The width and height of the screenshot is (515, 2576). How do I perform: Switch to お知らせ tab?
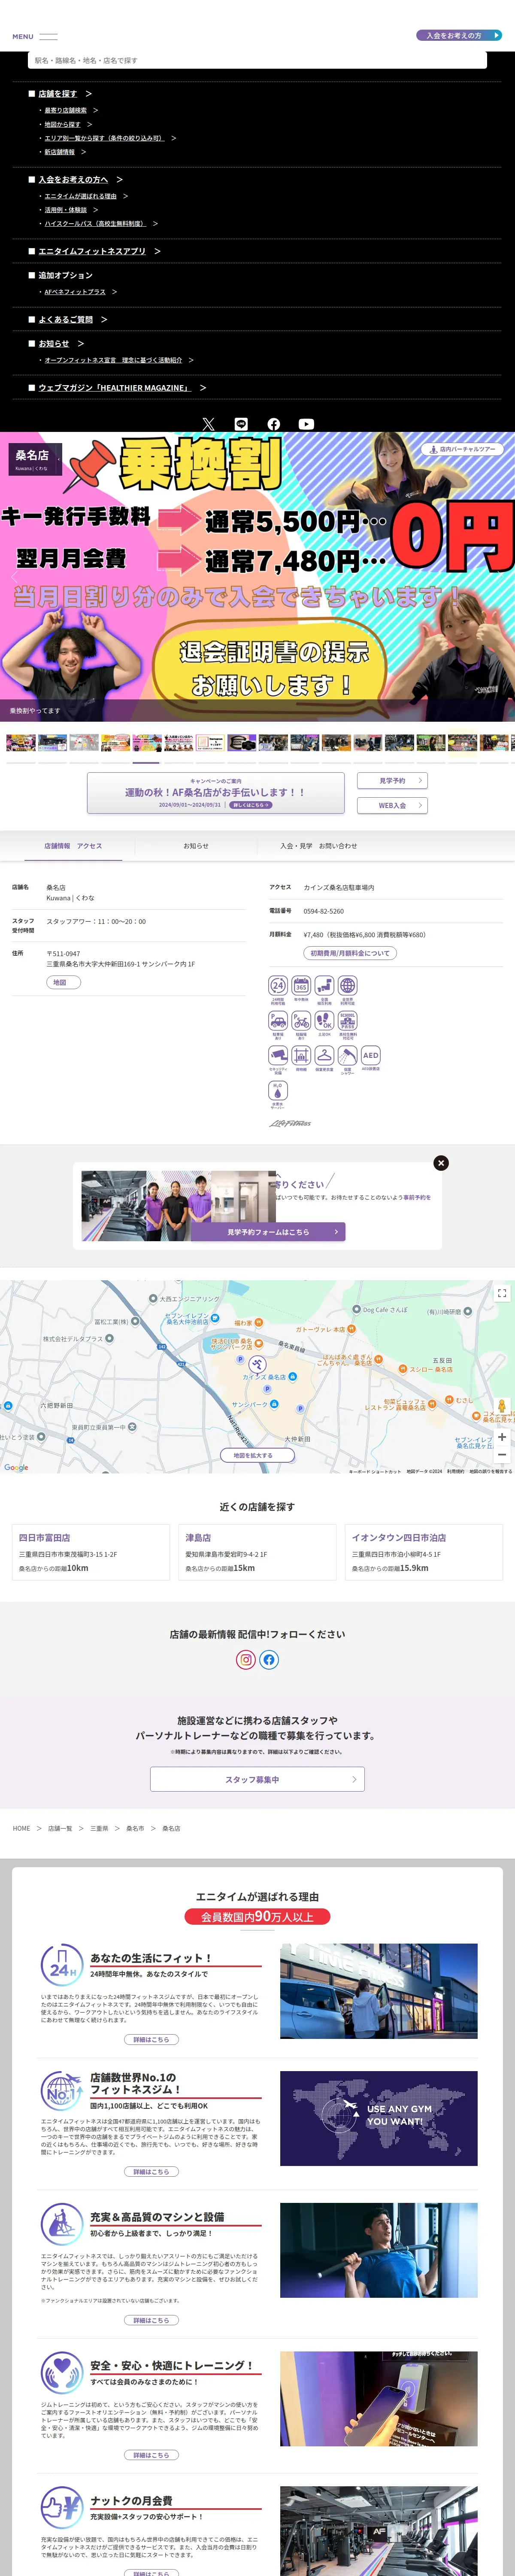(x=196, y=846)
